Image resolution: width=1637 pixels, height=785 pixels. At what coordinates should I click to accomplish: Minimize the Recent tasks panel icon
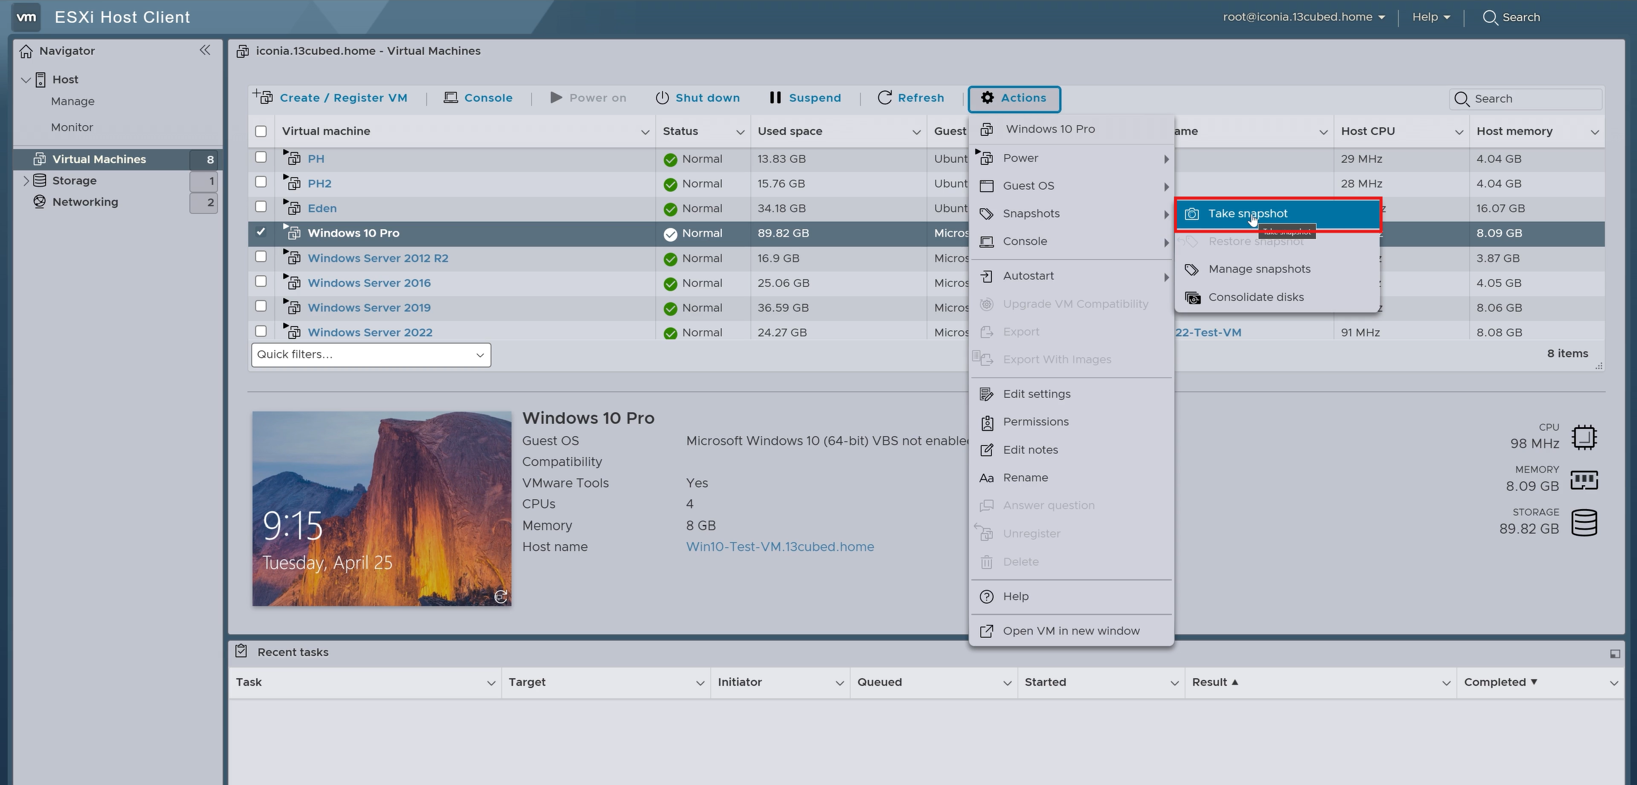[1615, 654]
